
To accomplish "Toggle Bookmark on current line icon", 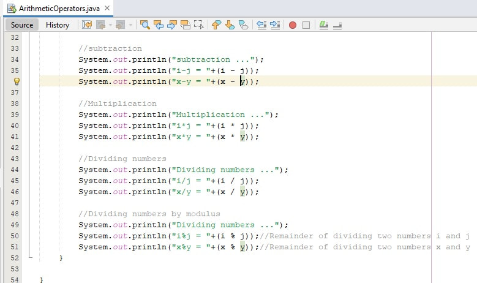I will (x=243, y=25).
